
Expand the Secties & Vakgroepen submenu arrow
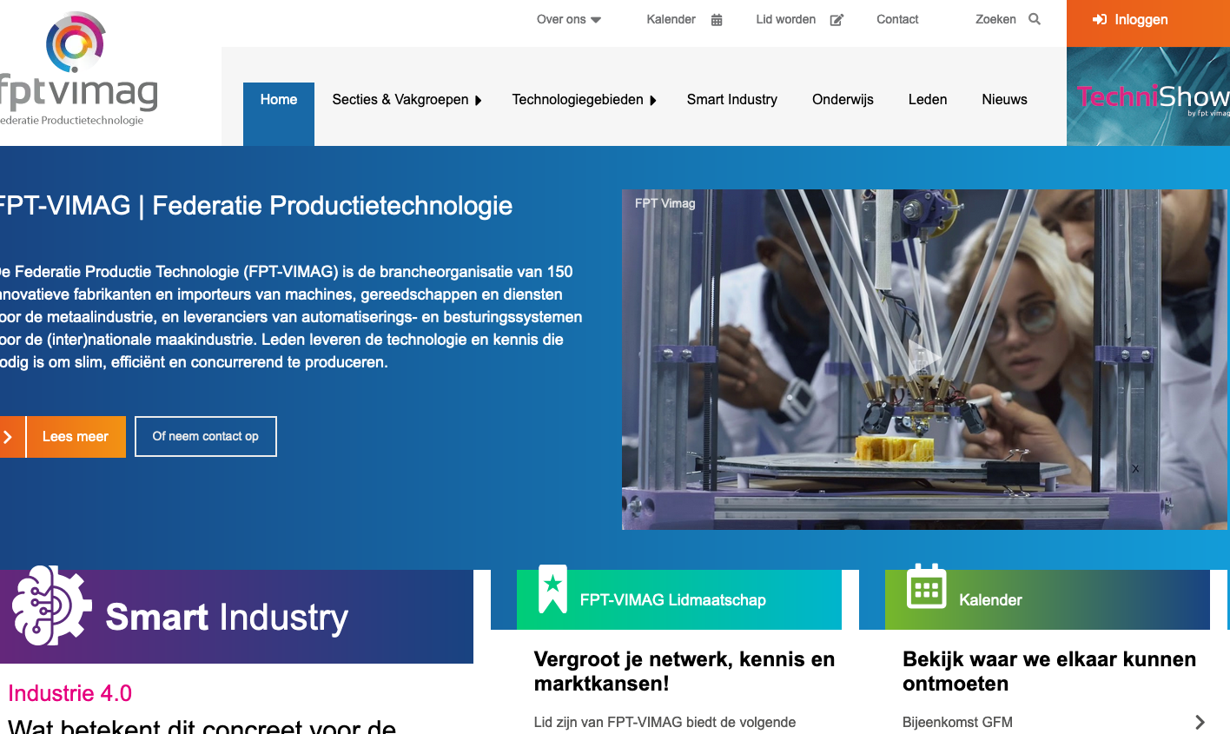tap(479, 101)
